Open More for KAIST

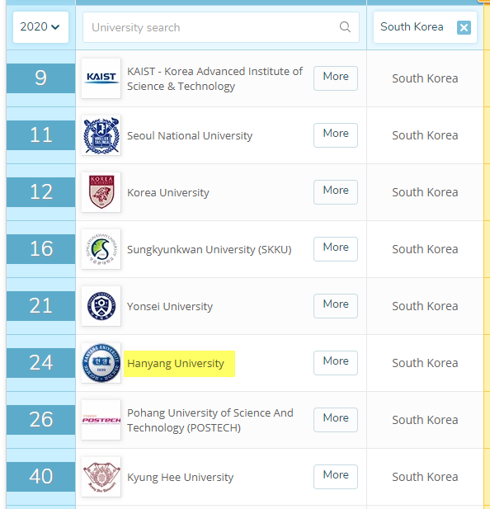click(x=336, y=78)
